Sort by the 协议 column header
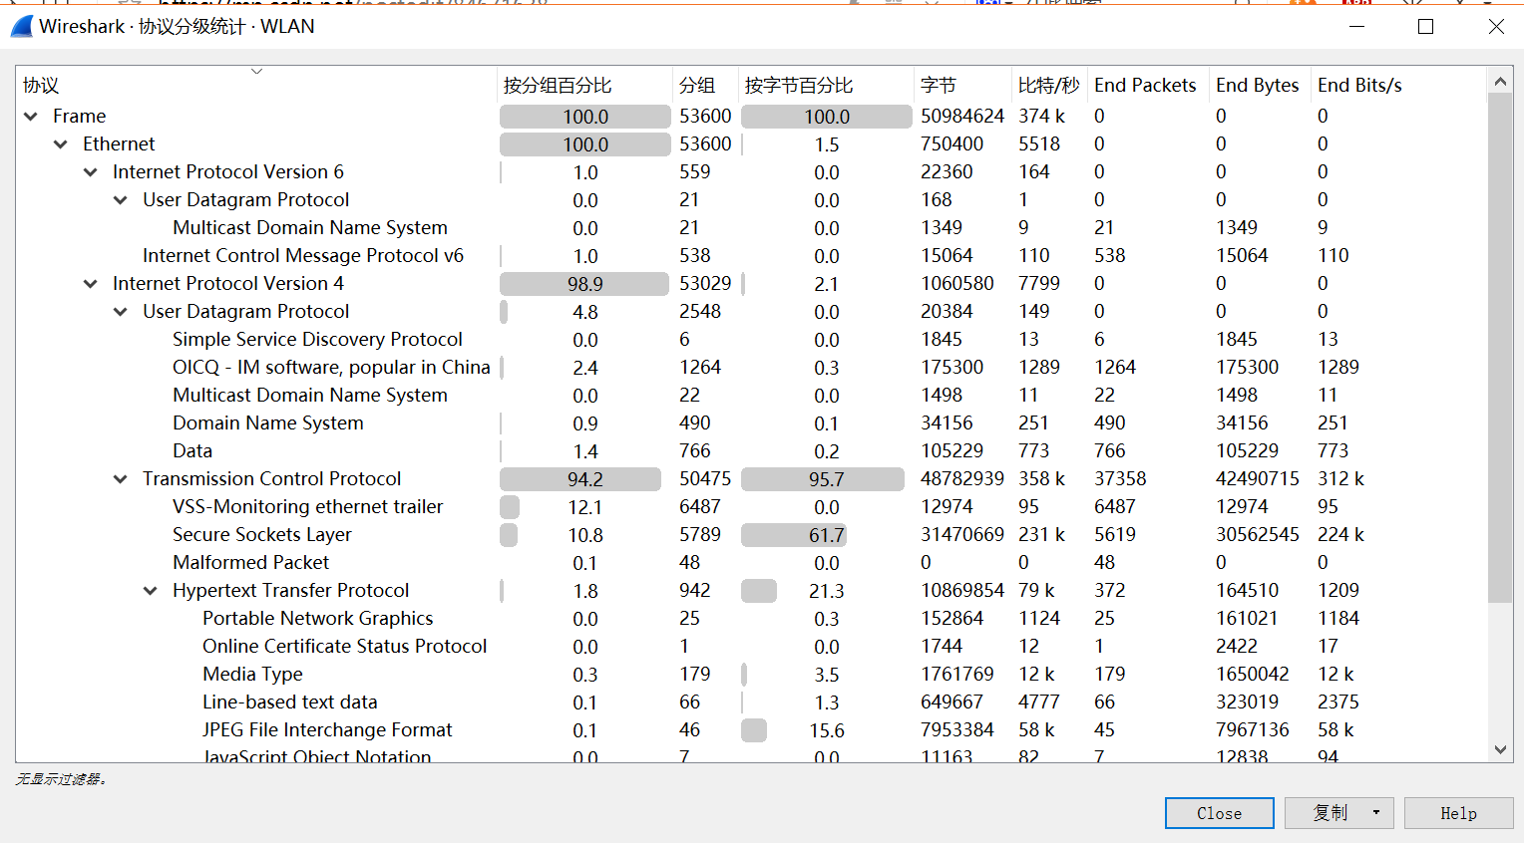1524x843 pixels. (256, 85)
